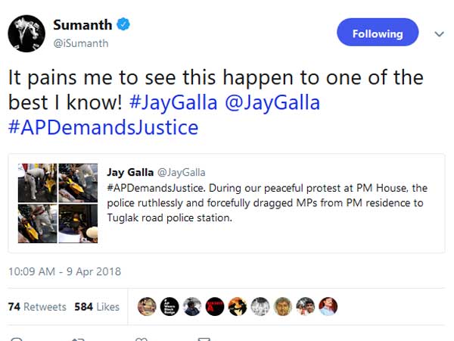Screen dimensions: 454x341
Task: Toggle the Following button
Action: point(377,33)
